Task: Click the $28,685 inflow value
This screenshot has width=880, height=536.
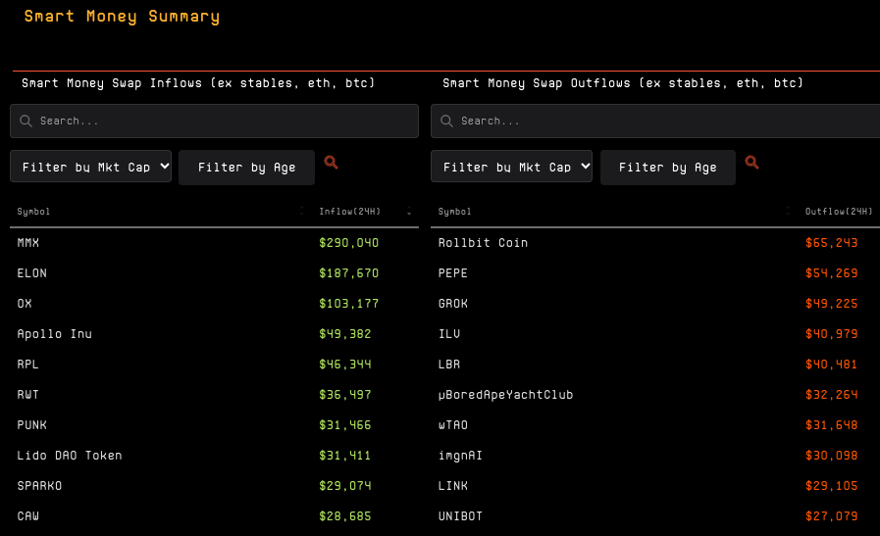Action: tap(344, 515)
